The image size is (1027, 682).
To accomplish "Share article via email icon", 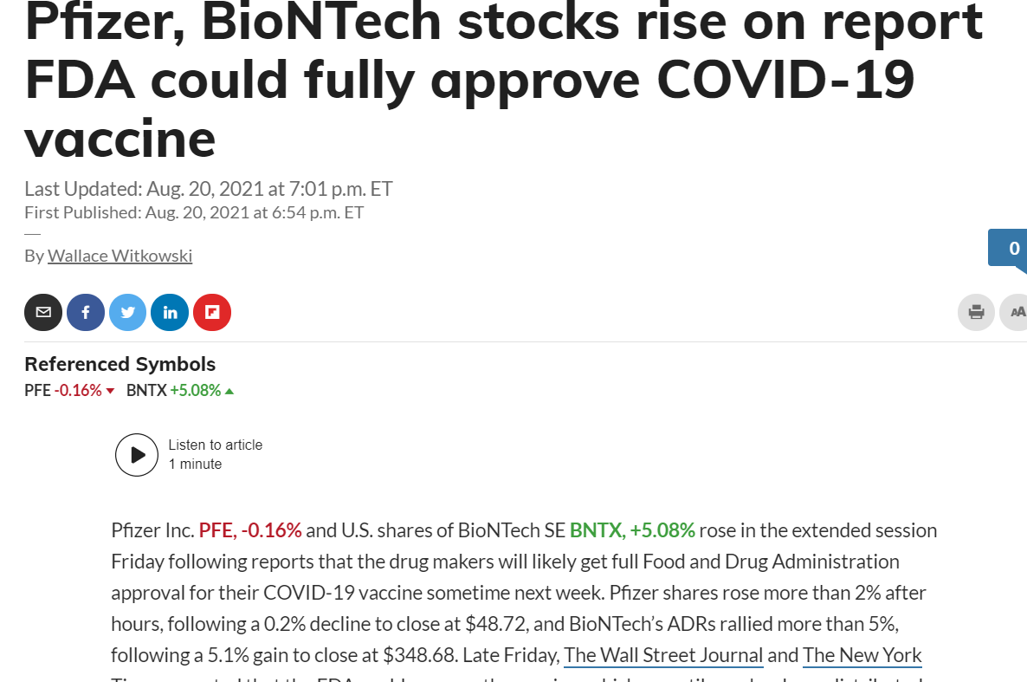I will pos(43,312).
